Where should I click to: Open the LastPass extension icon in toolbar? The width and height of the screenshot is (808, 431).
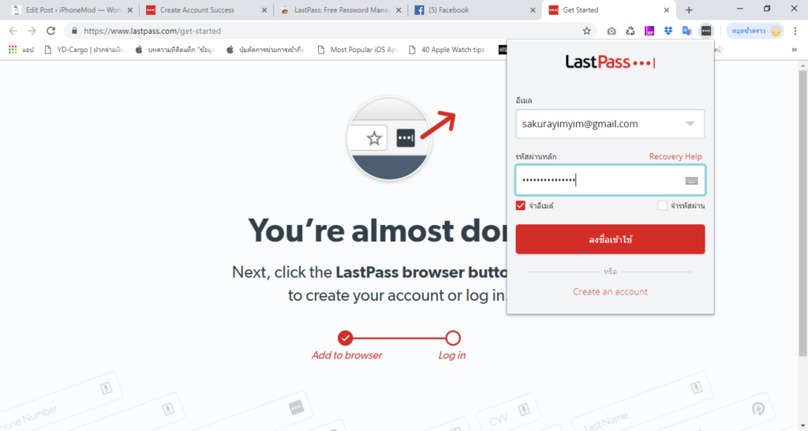tap(705, 31)
